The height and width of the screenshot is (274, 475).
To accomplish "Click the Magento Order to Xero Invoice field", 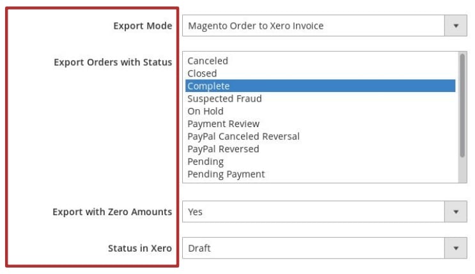I will pyautogui.click(x=313, y=26).
